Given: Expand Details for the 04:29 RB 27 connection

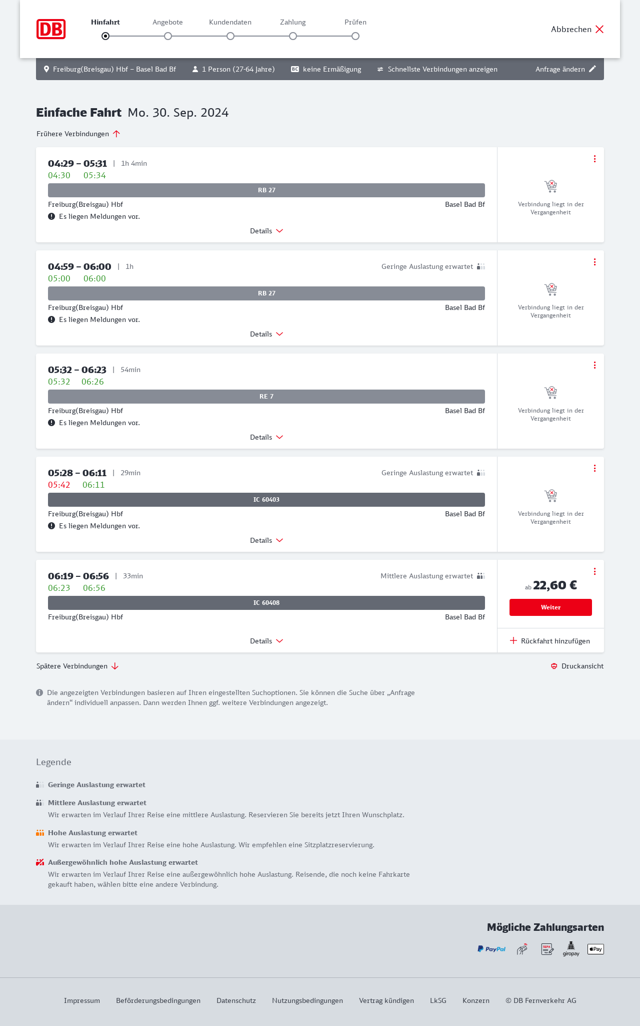Looking at the screenshot, I should pos(266,231).
